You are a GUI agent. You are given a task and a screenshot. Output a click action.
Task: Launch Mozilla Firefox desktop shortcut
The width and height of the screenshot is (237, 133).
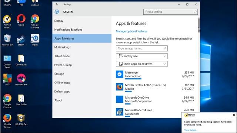(x=7, y=121)
